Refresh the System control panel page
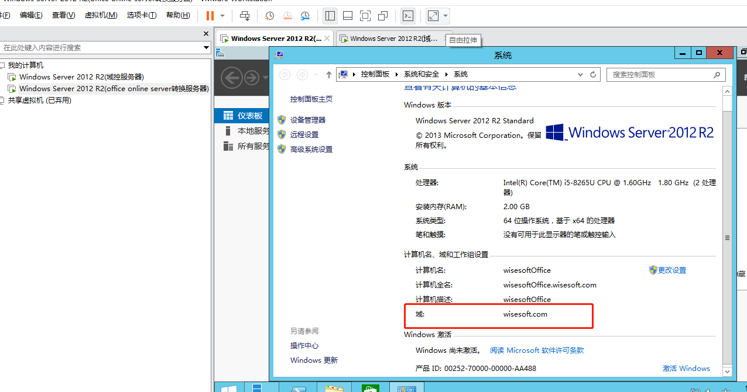This screenshot has height=392, width=747. click(x=593, y=75)
